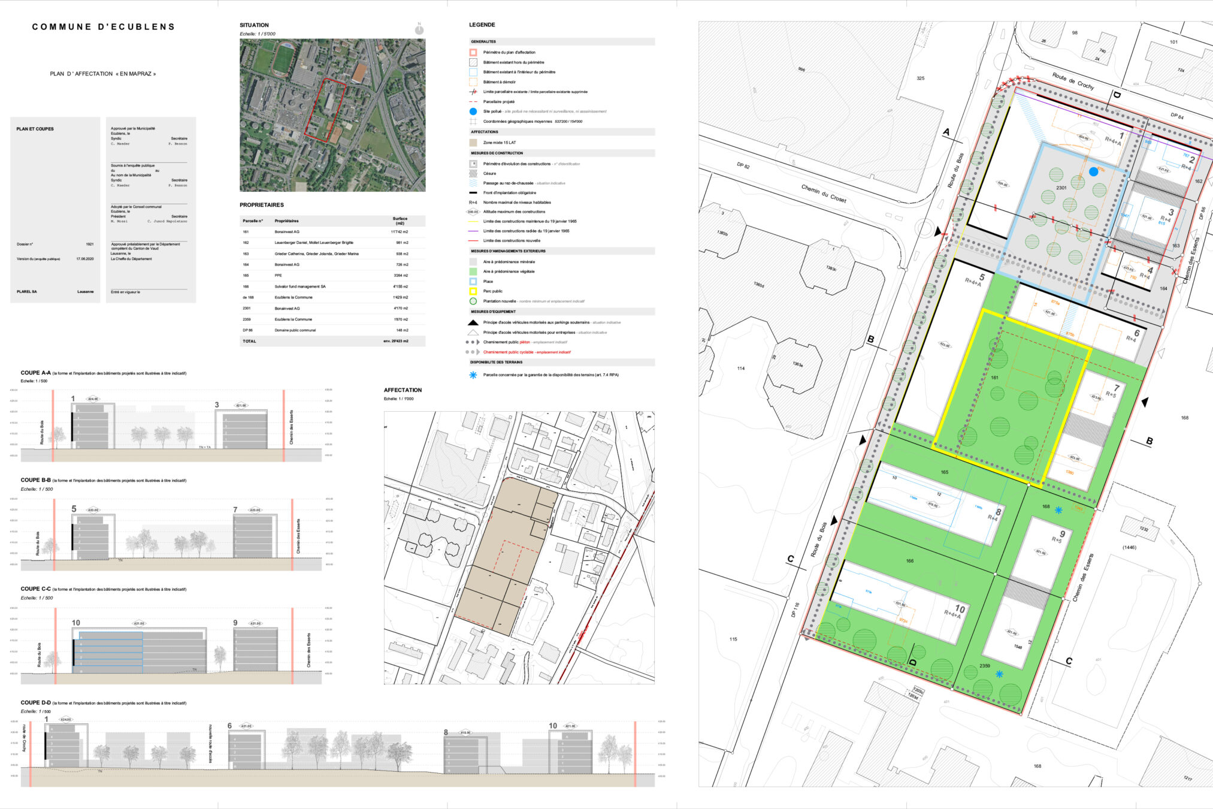Click the COUPE C-C section drawing

[x=171, y=646]
